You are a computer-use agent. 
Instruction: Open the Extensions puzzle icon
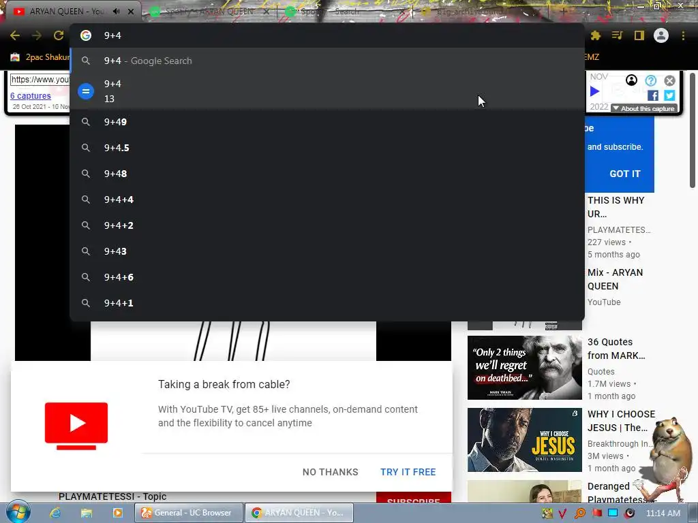pos(596,35)
